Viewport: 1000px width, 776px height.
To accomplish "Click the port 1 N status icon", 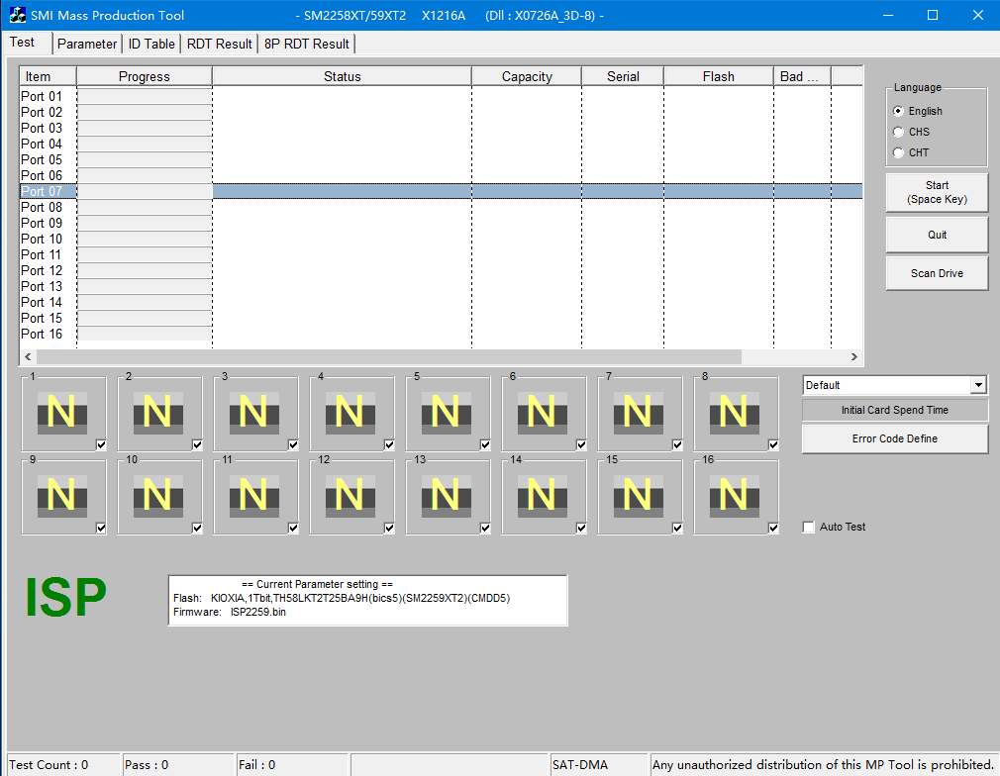I will pyautogui.click(x=61, y=412).
